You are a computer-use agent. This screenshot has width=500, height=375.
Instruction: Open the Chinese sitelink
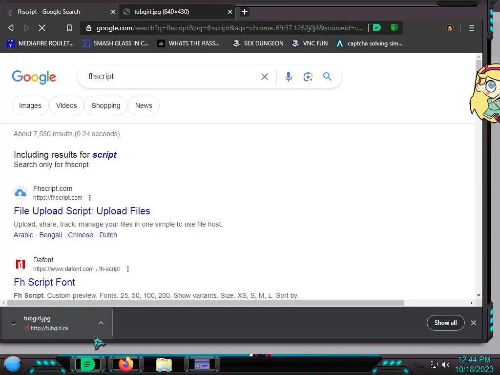[x=81, y=235]
